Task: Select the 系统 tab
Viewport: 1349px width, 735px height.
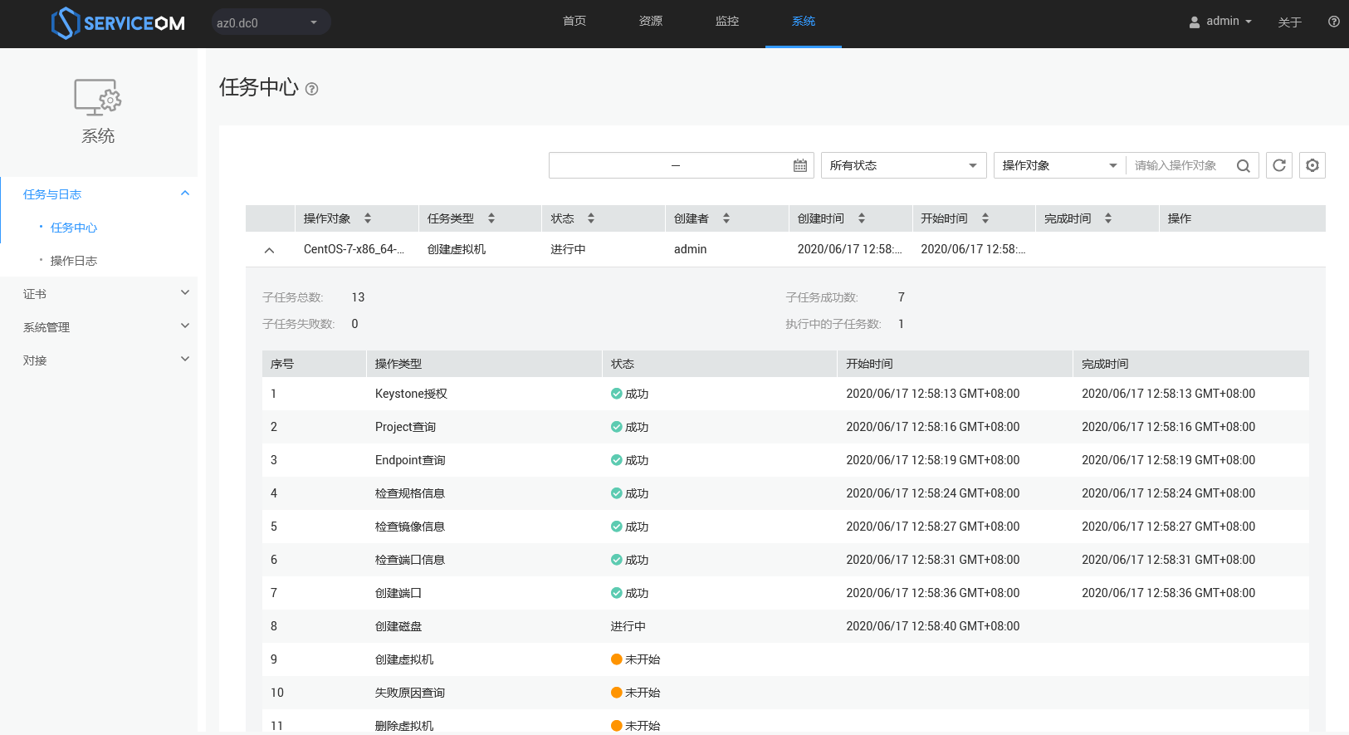Action: 804,22
